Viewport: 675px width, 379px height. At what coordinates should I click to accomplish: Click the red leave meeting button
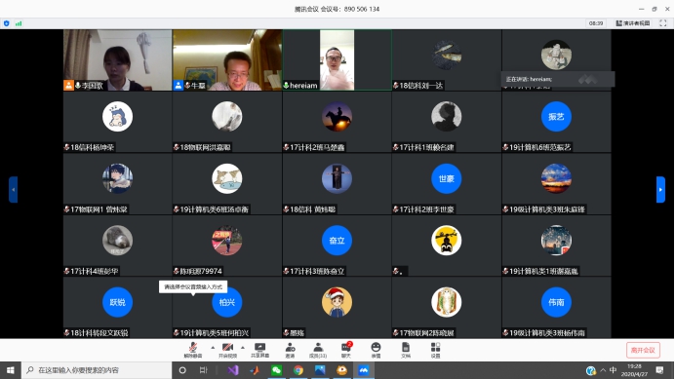coord(643,350)
